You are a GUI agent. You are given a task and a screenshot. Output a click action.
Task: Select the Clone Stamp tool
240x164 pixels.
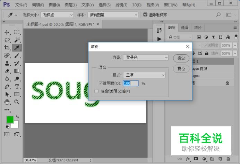(x=7, y=63)
